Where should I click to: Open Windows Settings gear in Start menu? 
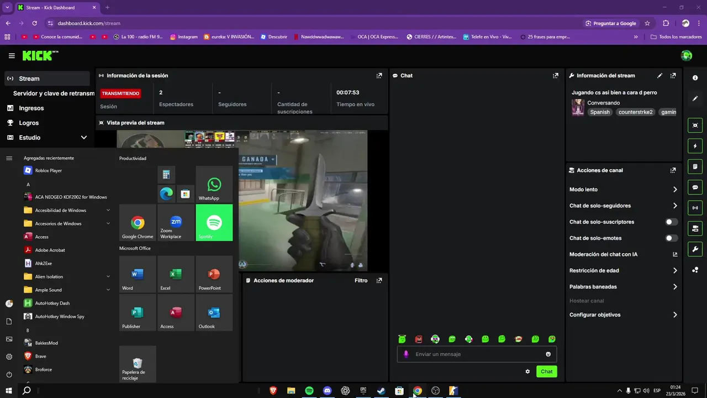9,357
